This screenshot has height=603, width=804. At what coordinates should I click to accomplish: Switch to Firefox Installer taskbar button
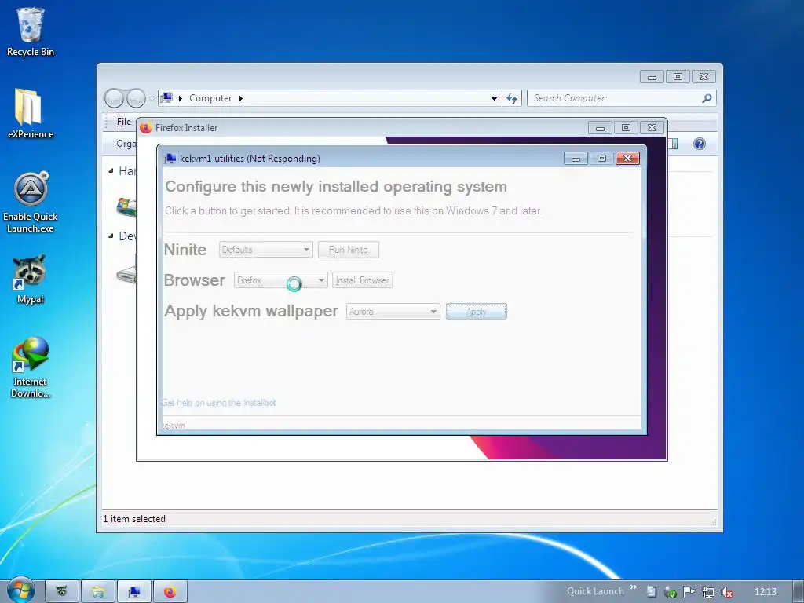point(170,592)
